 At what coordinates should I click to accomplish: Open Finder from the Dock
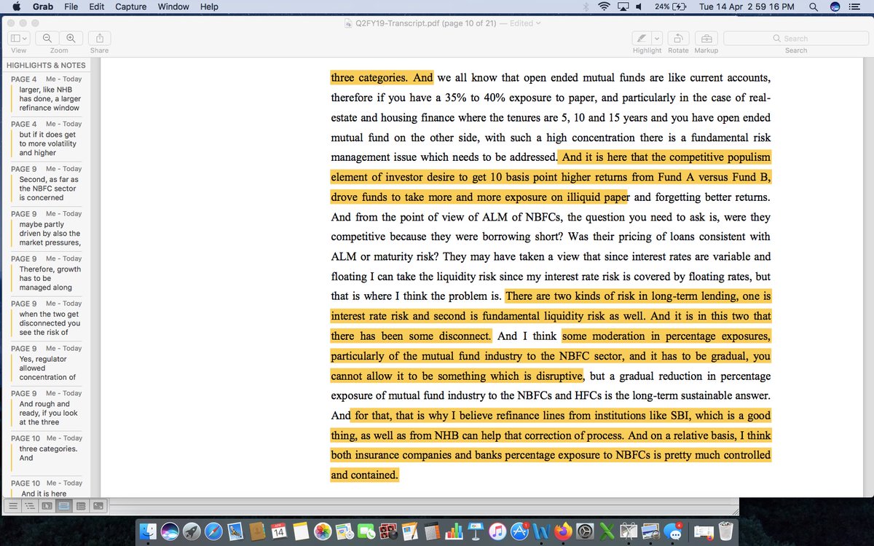149,531
